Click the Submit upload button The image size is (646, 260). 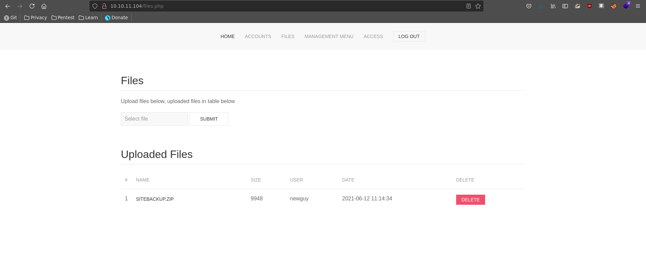[209, 119]
